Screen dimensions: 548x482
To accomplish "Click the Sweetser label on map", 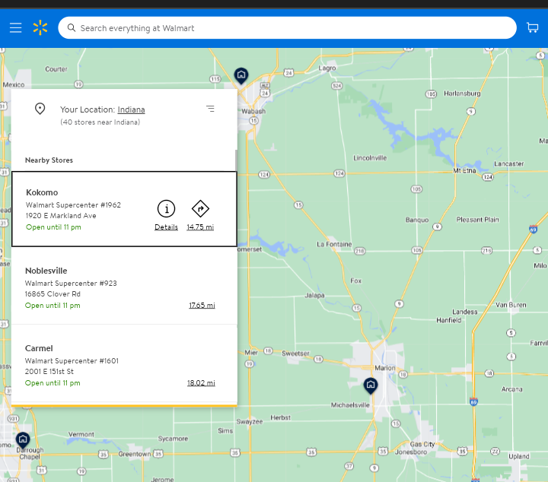I will point(295,354).
